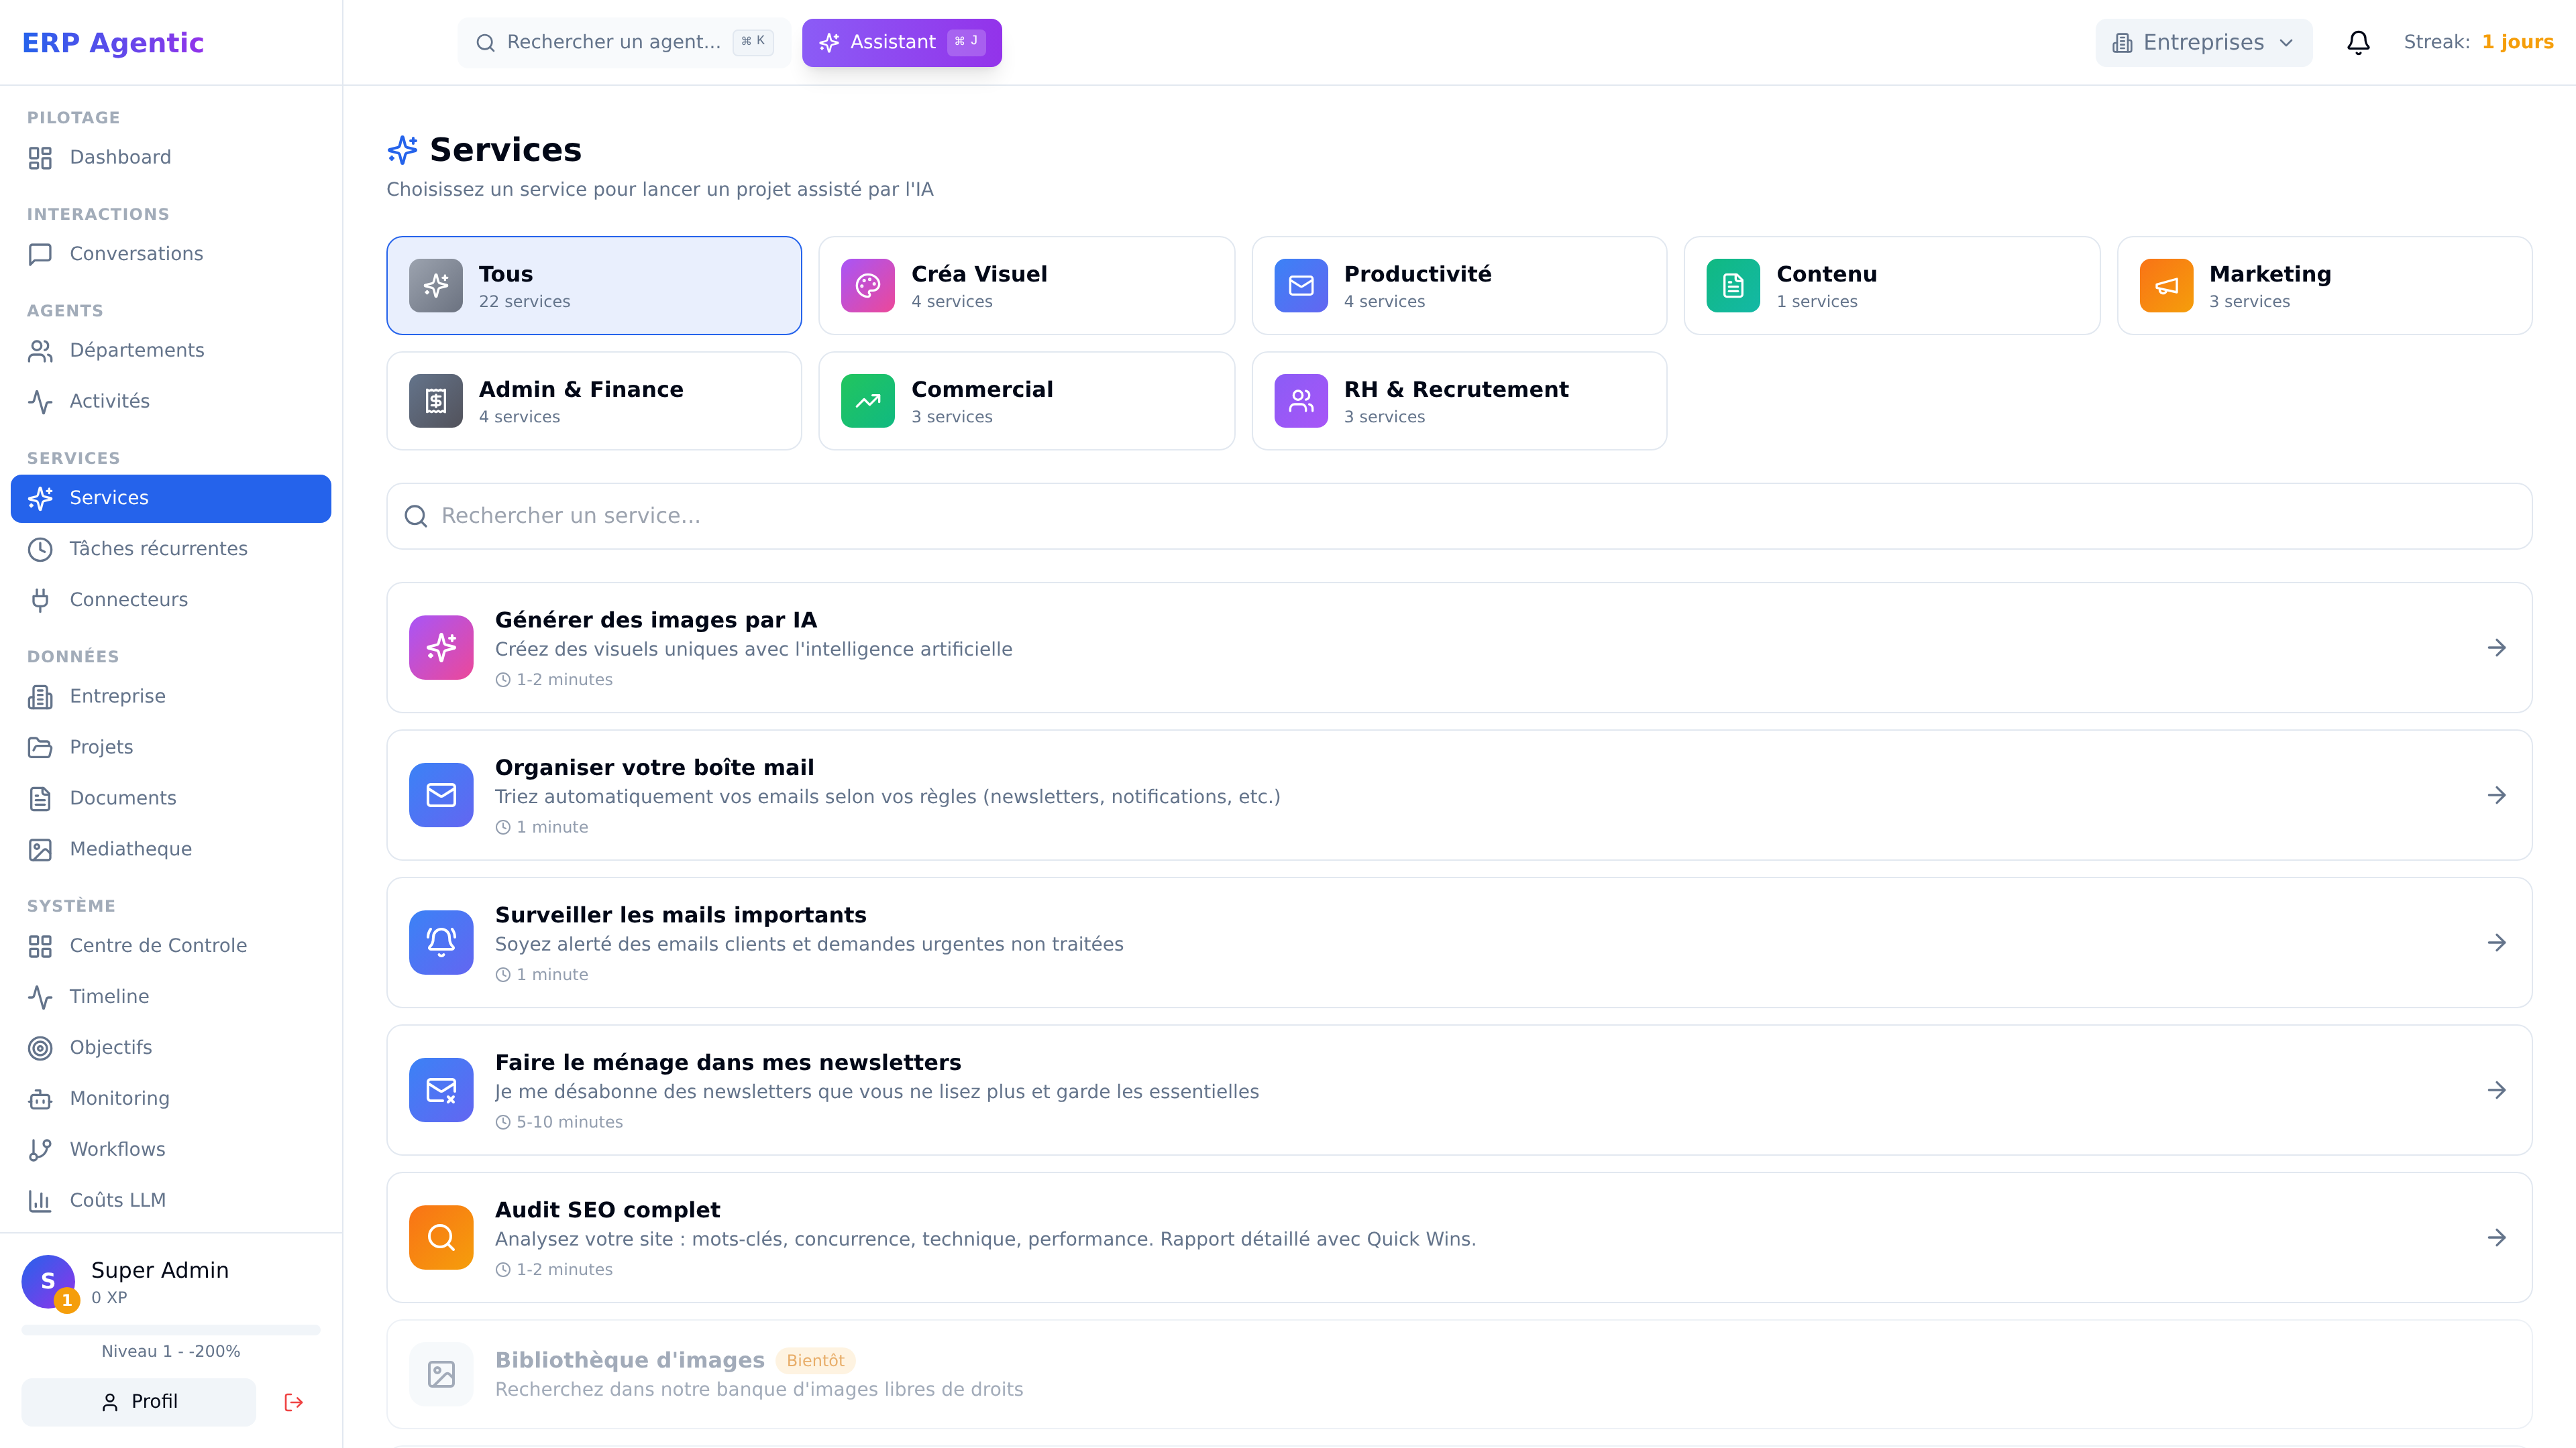Filter by the Productivité category
Viewport: 2576px width, 1448px height.
[x=1459, y=286]
